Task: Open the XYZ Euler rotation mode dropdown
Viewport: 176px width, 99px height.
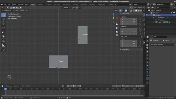Action: point(131,36)
